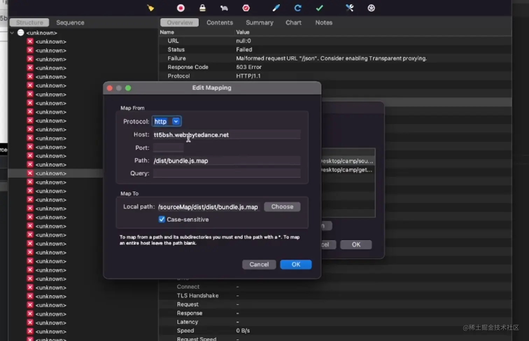Image resolution: width=529 pixels, height=341 pixels.
Task: Click the '503 Error' value
Action: (x=249, y=67)
